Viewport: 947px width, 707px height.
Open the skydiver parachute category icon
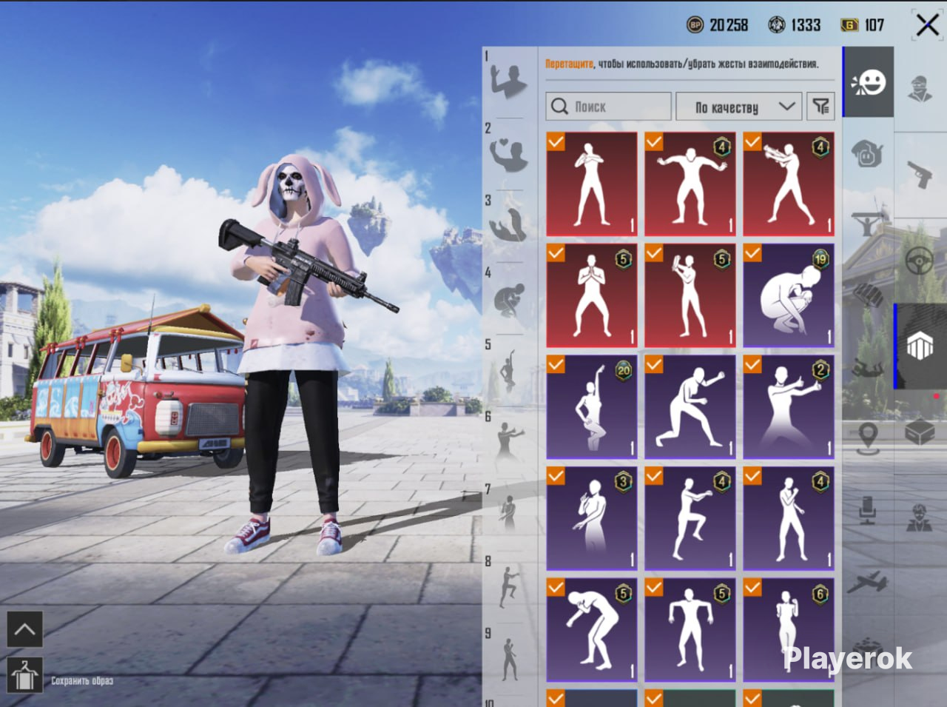[x=869, y=367]
